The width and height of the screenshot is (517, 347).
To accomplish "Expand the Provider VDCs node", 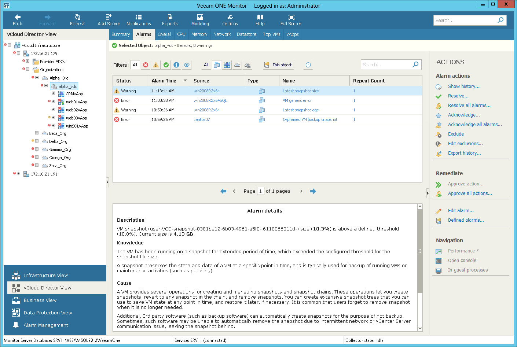I will coord(27,61).
